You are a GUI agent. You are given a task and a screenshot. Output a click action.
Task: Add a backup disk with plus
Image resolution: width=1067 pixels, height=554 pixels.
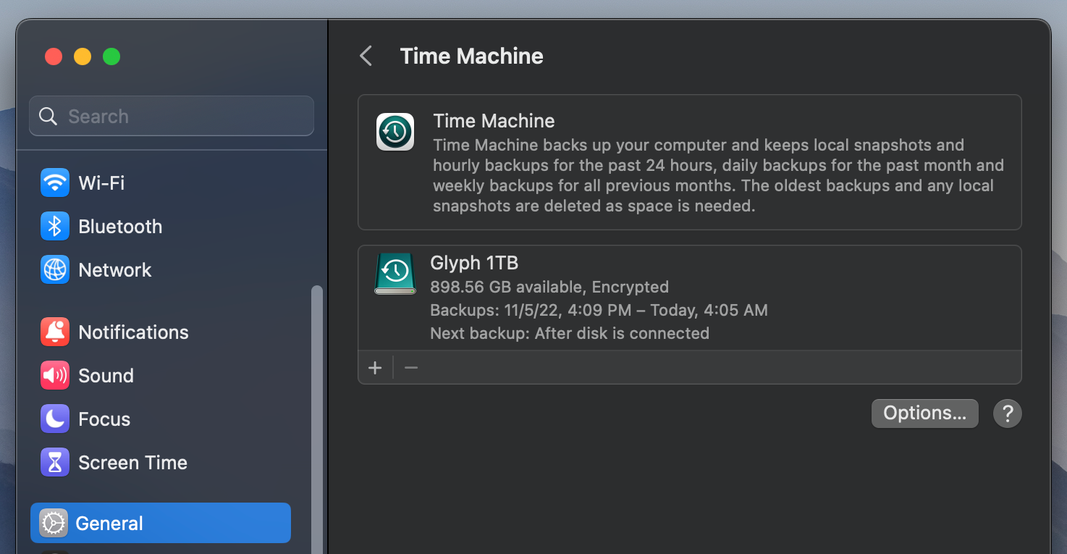click(375, 368)
